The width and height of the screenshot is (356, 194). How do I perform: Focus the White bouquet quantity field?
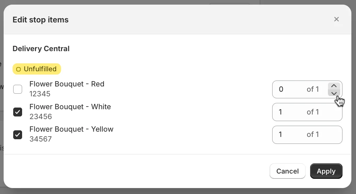[x=307, y=112]
